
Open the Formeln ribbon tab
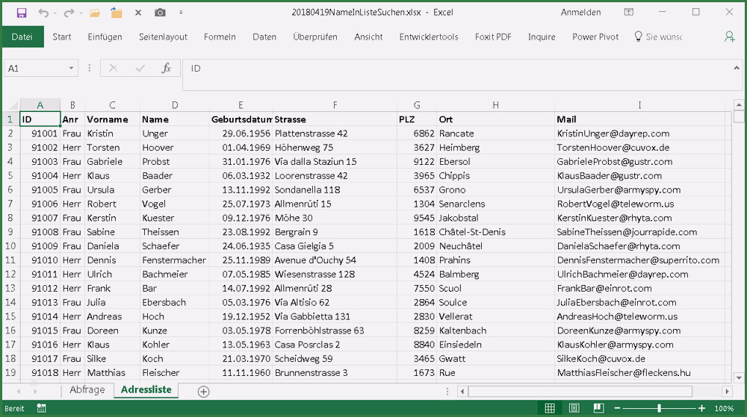[x=220, y=37]
